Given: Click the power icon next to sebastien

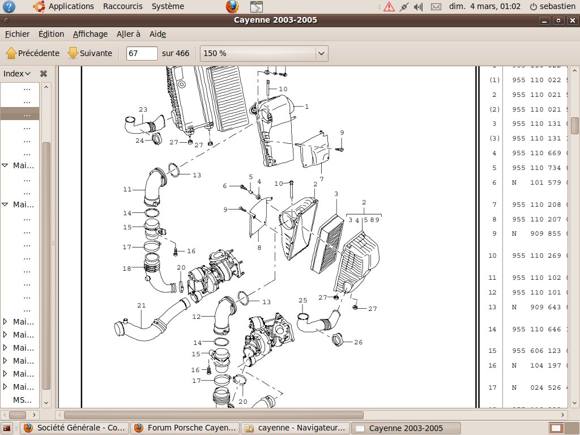Looking at the screenshot, I should click(x=533, y=7).
